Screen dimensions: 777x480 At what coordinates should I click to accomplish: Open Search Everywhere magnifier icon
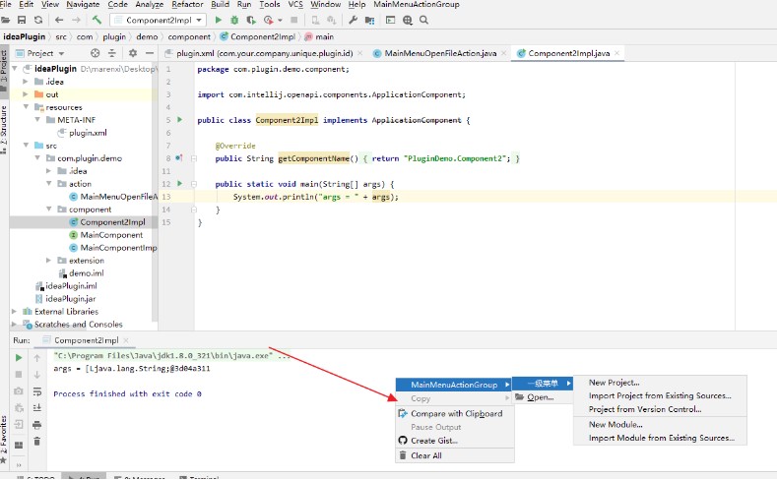[423, 21]
